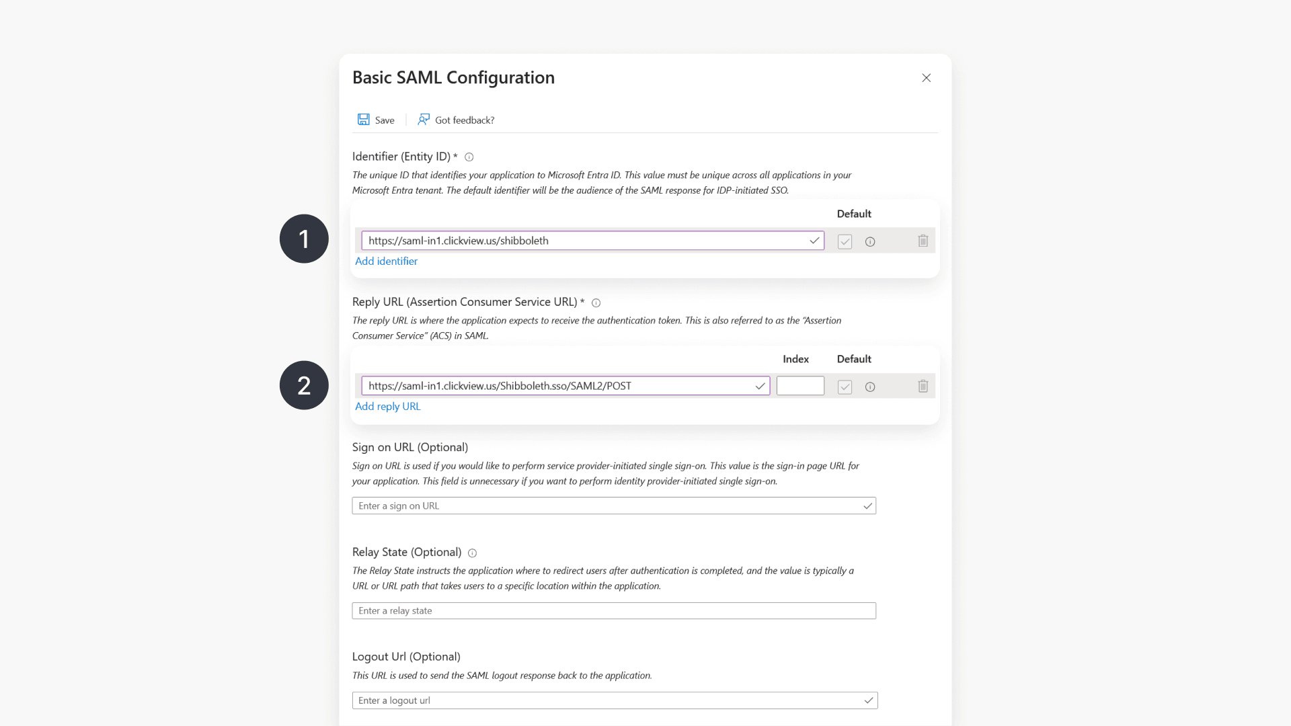Click the Enter a relay state field

click(605, 610)
